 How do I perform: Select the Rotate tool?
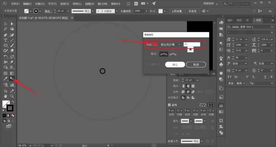[x=5, y=57]
